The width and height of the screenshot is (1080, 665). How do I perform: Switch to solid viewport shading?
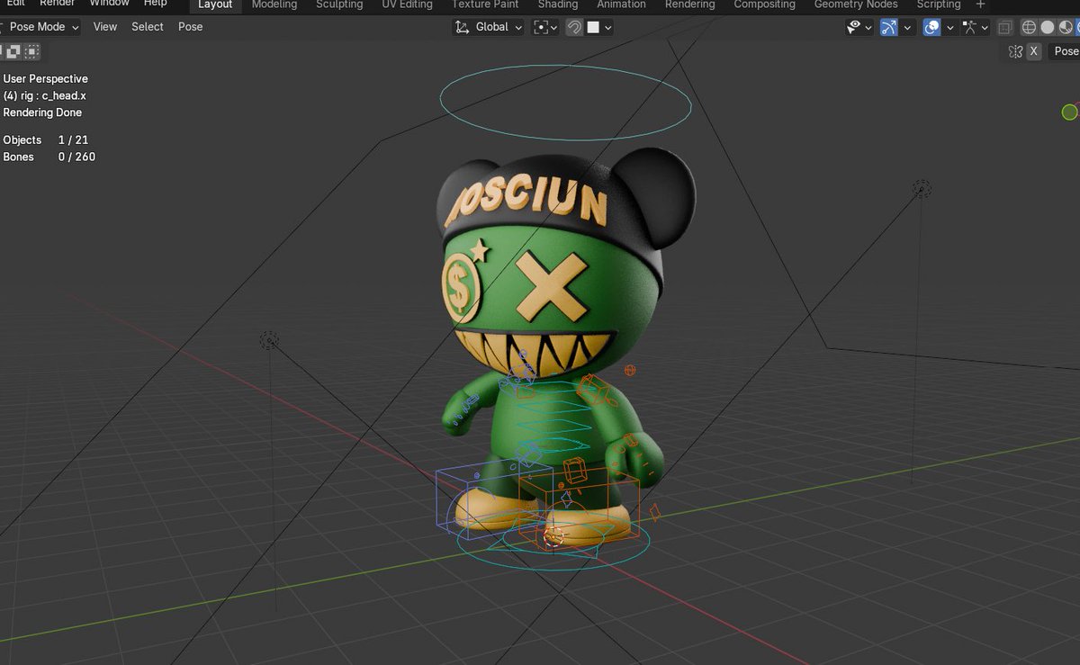click(x=1047, y=27)
